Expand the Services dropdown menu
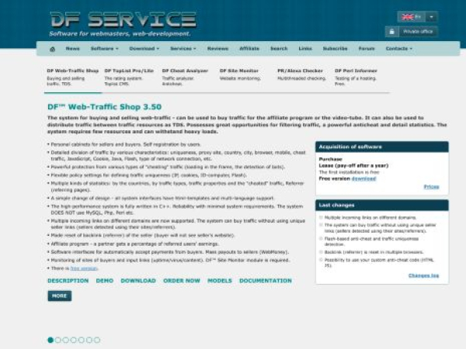Image resolution: width=466 pixels, height=349 pixels. click(183, 48)
